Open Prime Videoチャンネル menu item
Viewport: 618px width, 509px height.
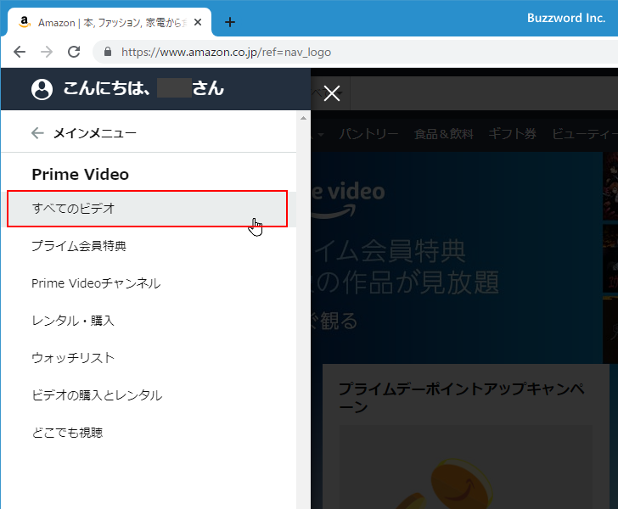tap(149, 283)
